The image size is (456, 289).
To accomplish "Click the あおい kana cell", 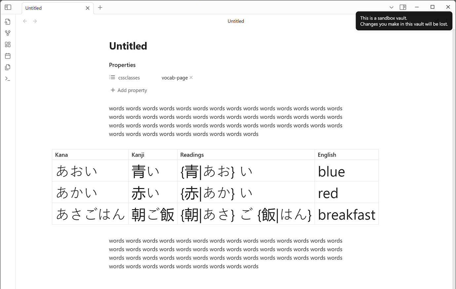I will pos(90,171).
